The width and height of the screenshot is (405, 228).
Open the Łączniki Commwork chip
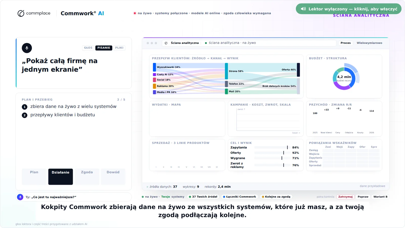(239, 197)
